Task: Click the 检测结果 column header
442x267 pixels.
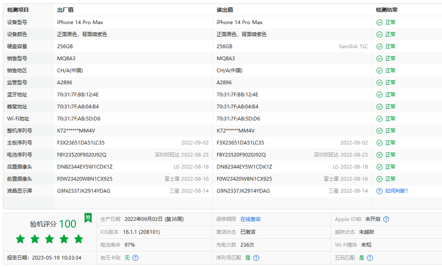Action: pos(387,10)
